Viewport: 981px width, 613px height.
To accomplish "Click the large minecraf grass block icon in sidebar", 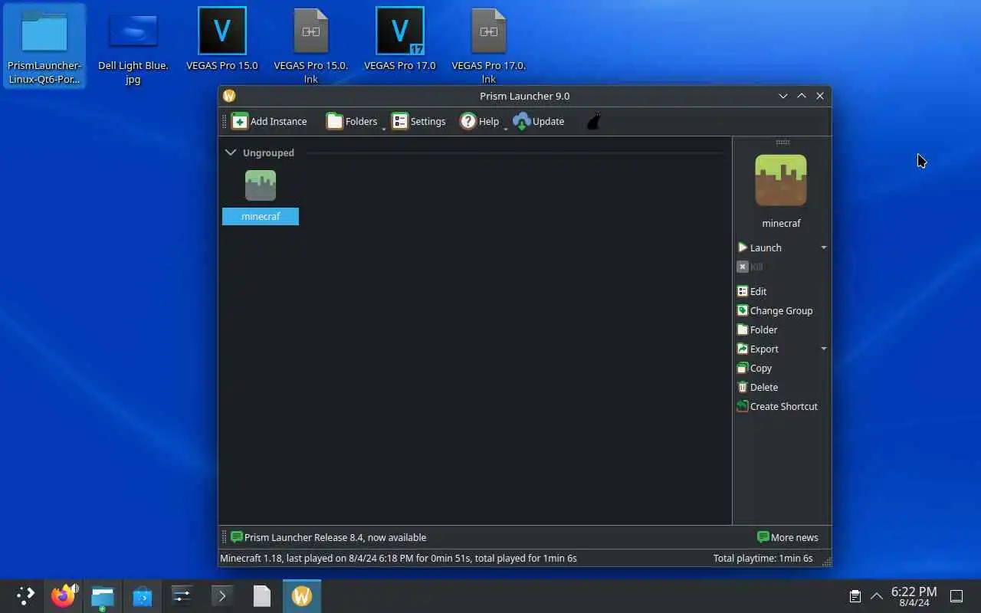I will coord(781,180).
